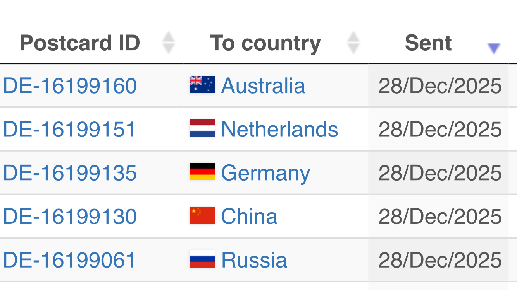The width and height of the screenshot is (517, 290).
Task: Sort by Postcard ID using arrows
Action: tap(169, 43)
